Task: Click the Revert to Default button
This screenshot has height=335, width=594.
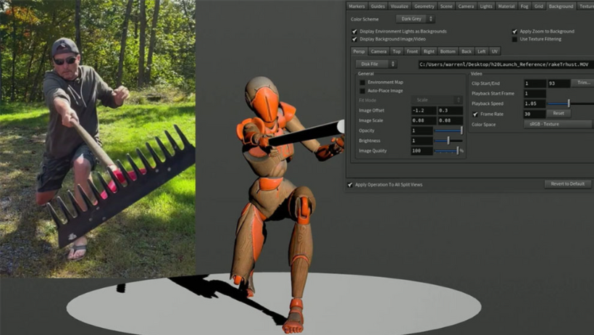Action: [567, 184]
